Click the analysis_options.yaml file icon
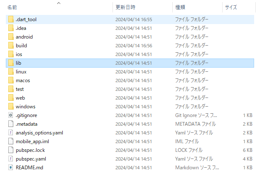Screen dimensions: 262x178 click(11, 133)
